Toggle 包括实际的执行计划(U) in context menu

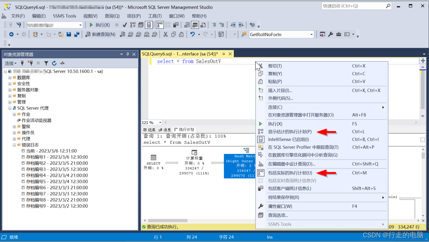point(321,173)
